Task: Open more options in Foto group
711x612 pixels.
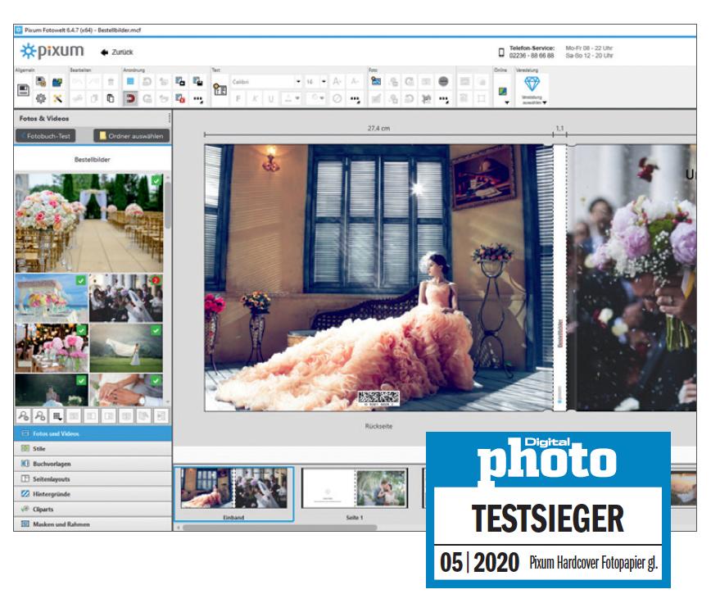Action: click(x=443, y=98)
